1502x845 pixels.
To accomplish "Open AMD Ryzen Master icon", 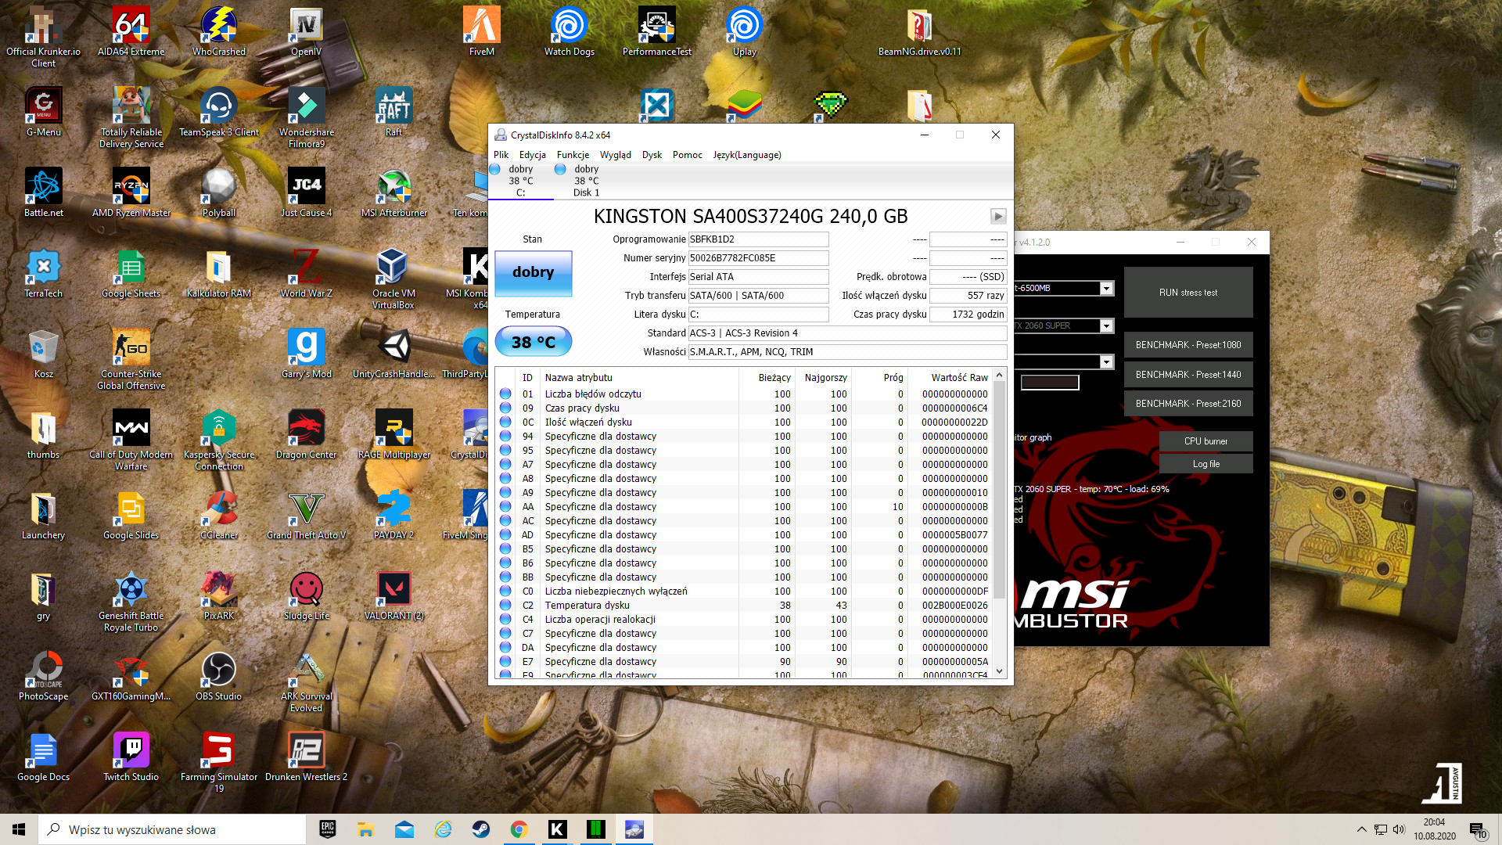I will click(x=131, y=192).
